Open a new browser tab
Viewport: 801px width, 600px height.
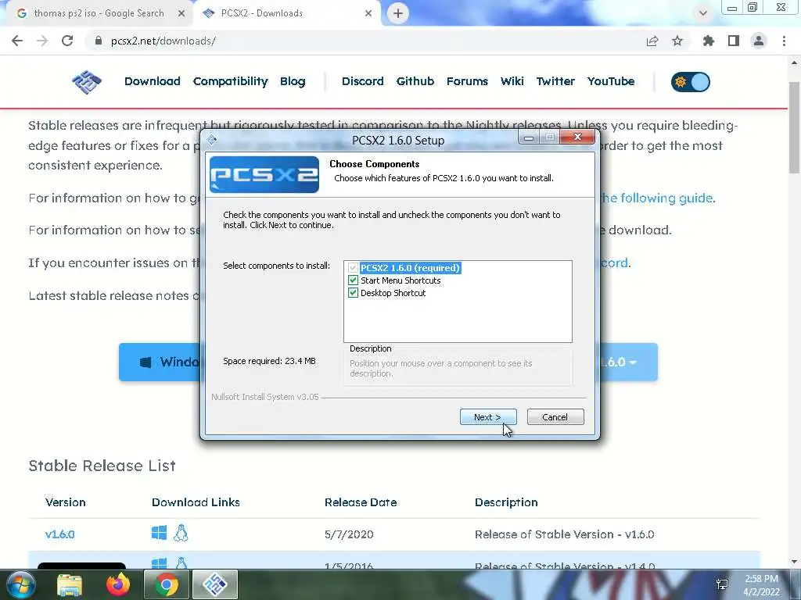point(398,13)
